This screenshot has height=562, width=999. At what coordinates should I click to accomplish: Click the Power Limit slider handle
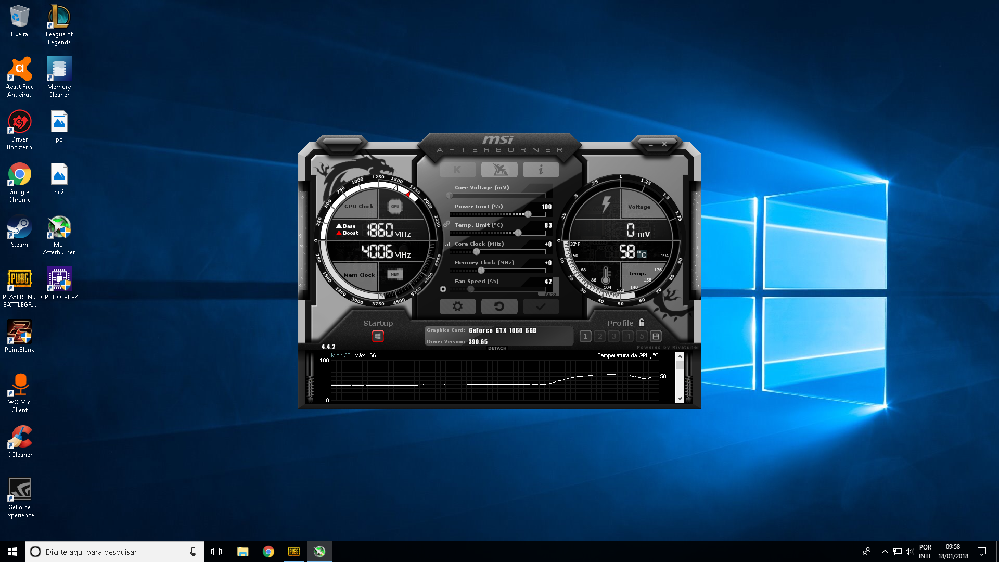pos(528,214)
